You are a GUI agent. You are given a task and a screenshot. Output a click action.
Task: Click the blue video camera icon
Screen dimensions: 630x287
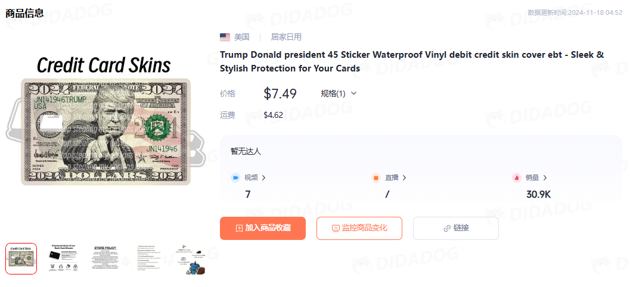pyautogui.click(x=235, y=177)
